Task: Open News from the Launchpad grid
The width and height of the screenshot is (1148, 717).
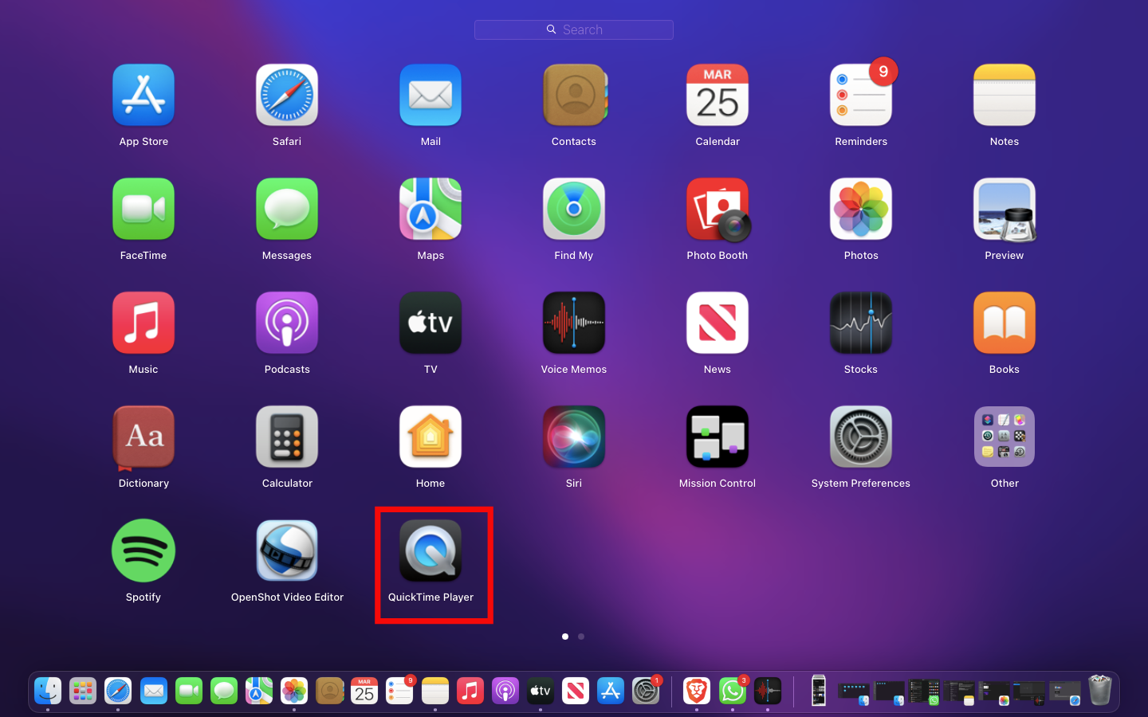Action: pyautogui.click(x=717, y=323)
